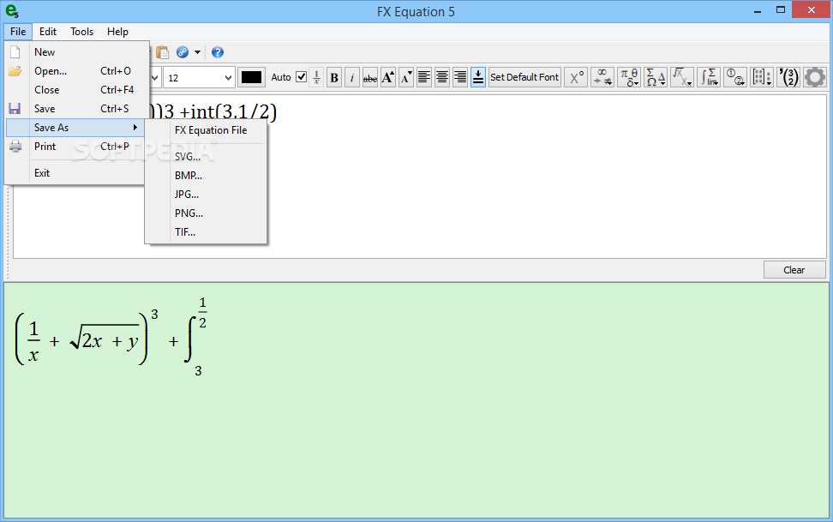Insert binomial (3 over 2) template
Image resolution: width=833 pixels, height=522 pixels.
(788, 78)
